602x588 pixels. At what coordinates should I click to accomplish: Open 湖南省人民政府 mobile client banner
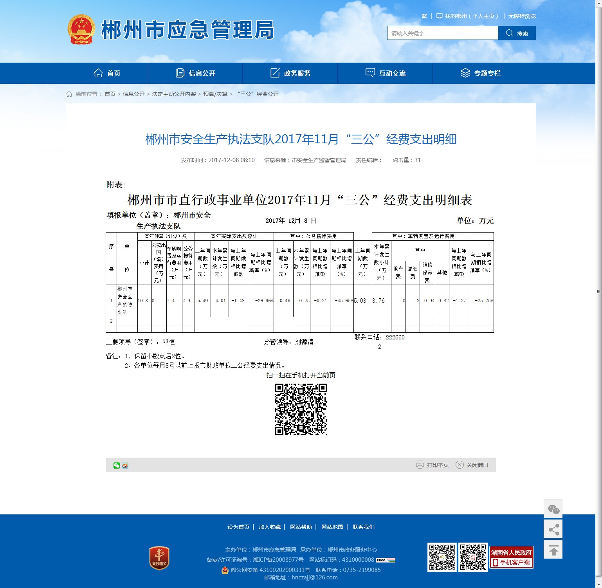(511, 557)
